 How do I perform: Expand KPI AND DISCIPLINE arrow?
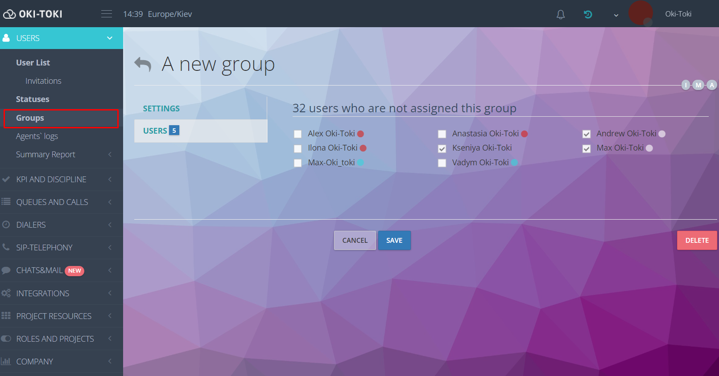[x=110, y=179]
